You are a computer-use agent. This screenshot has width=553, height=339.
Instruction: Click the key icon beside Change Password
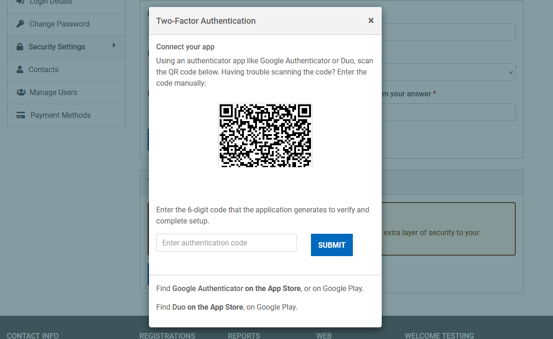[20, 24]
